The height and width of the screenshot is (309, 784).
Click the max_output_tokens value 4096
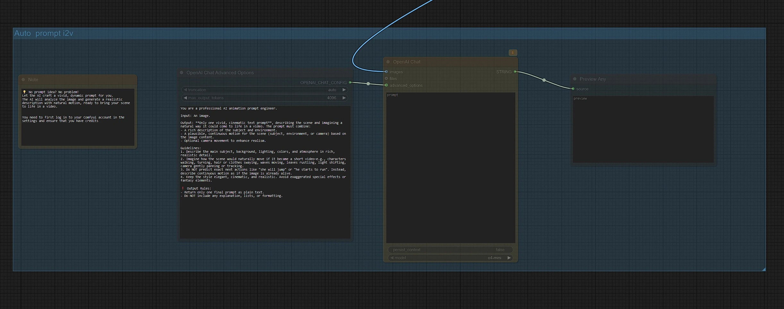click(332, 98)
